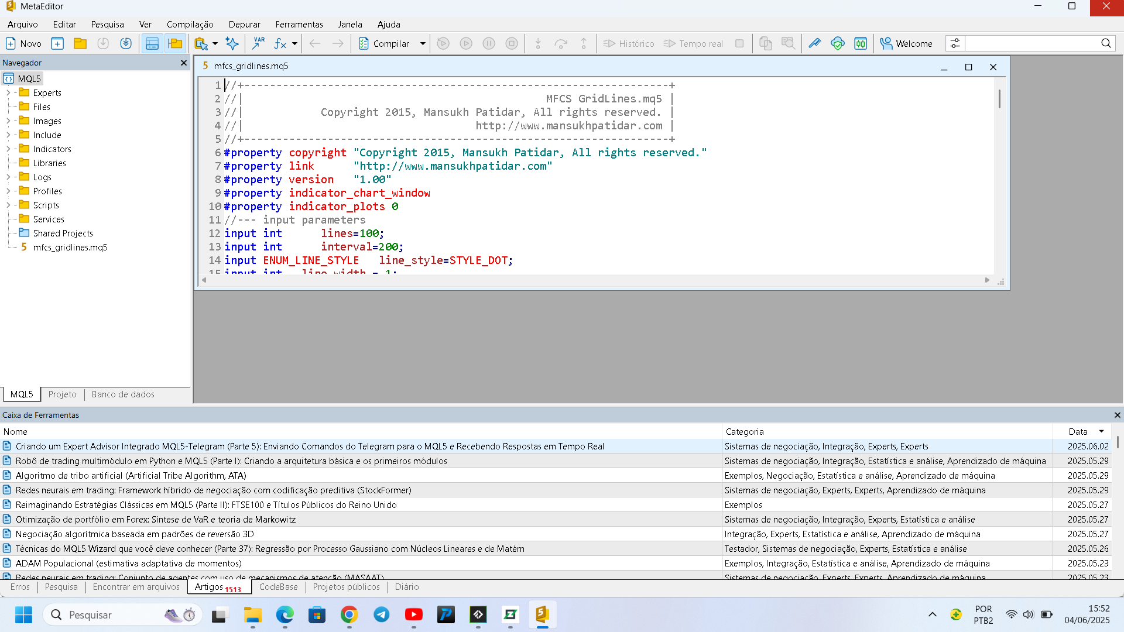
Task: Open the Windows Start menu
Action: tap(23, 615)
